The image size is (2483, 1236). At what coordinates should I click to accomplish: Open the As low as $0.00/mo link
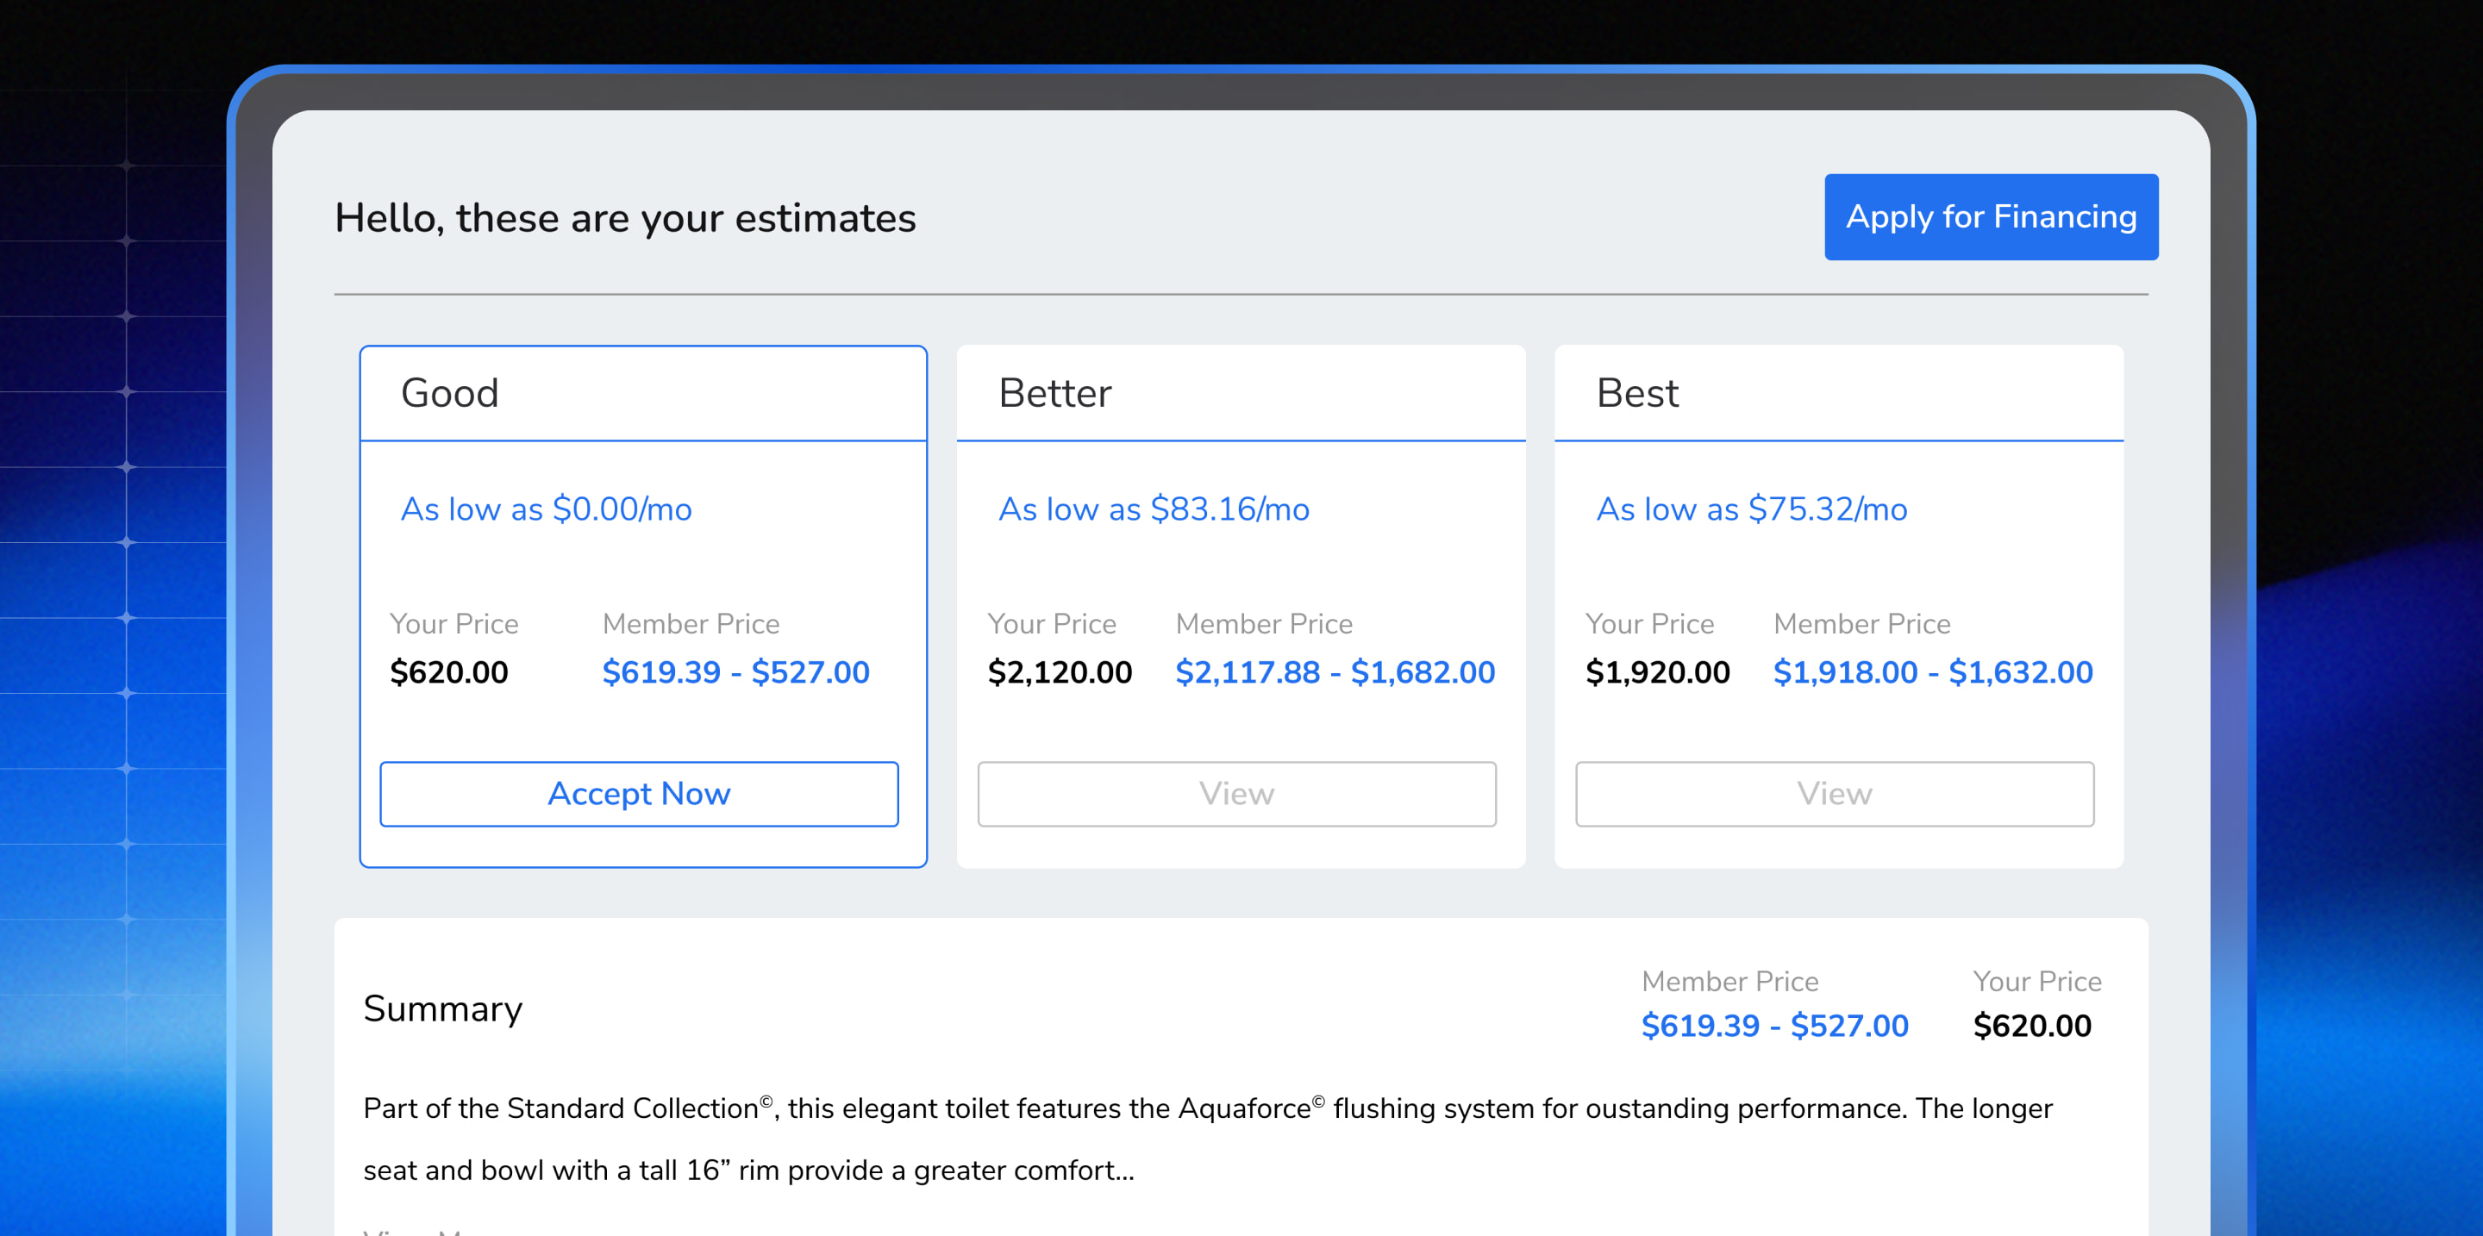[546, 509]
